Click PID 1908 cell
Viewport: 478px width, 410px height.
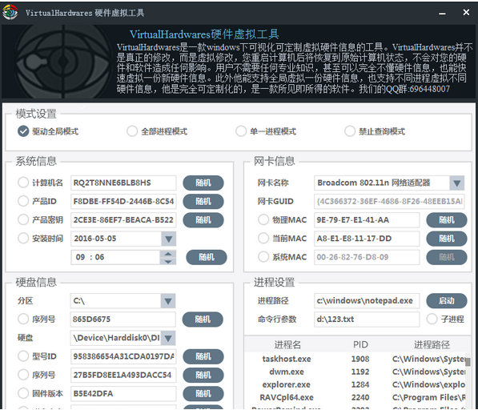(360, 359)
